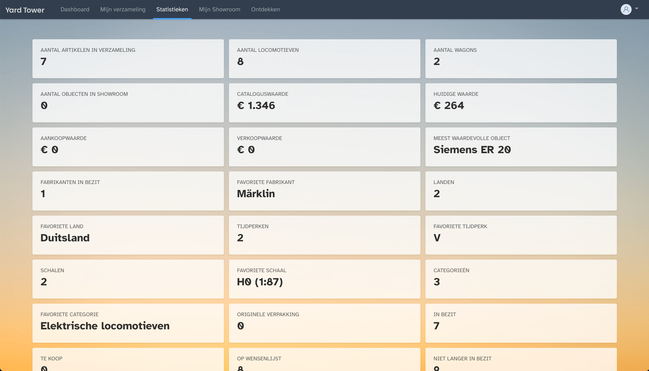Image resolution: width=649 pixels, height=371 pixels.
Task: Click the Elektrische locomotieven category card
Action: pyautogui.click(x=128, y=323)
